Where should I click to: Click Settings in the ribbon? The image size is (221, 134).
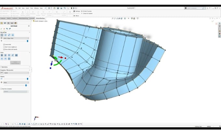click(77, 11)
